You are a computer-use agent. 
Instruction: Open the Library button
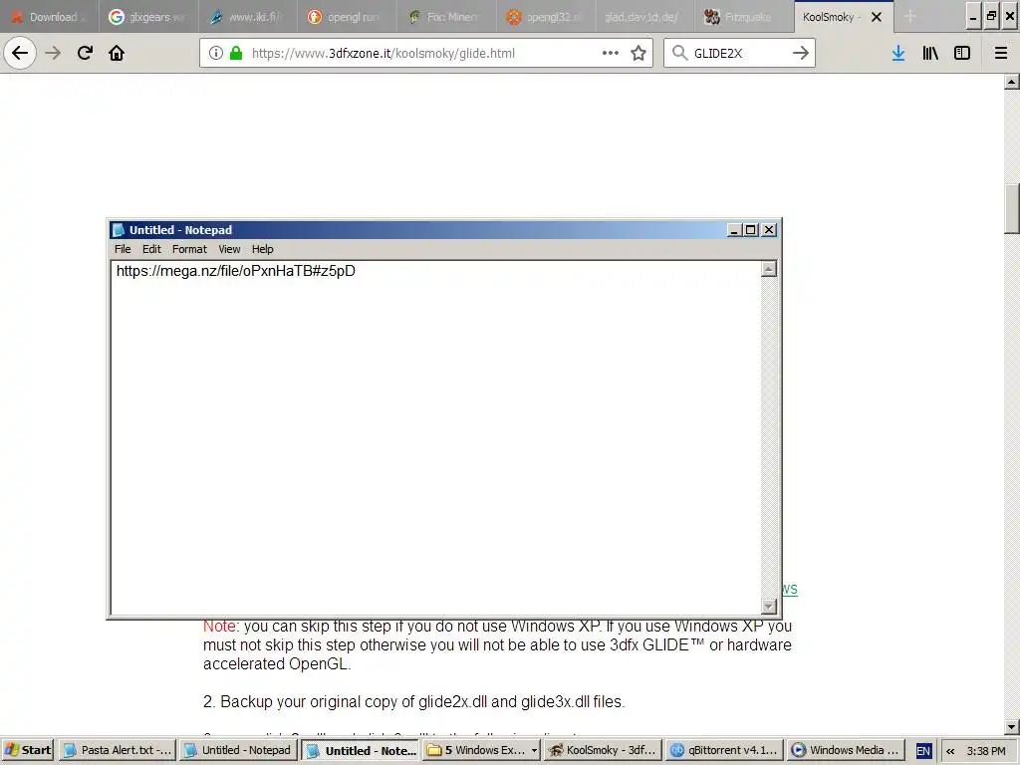tap(930, 53)
